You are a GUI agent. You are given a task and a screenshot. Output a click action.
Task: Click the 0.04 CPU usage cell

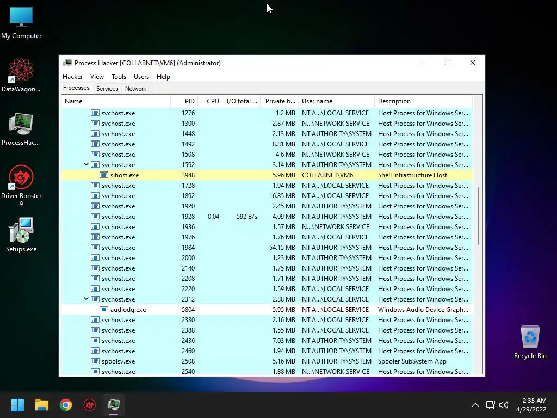pyautogui.click(x=213, y=217)
